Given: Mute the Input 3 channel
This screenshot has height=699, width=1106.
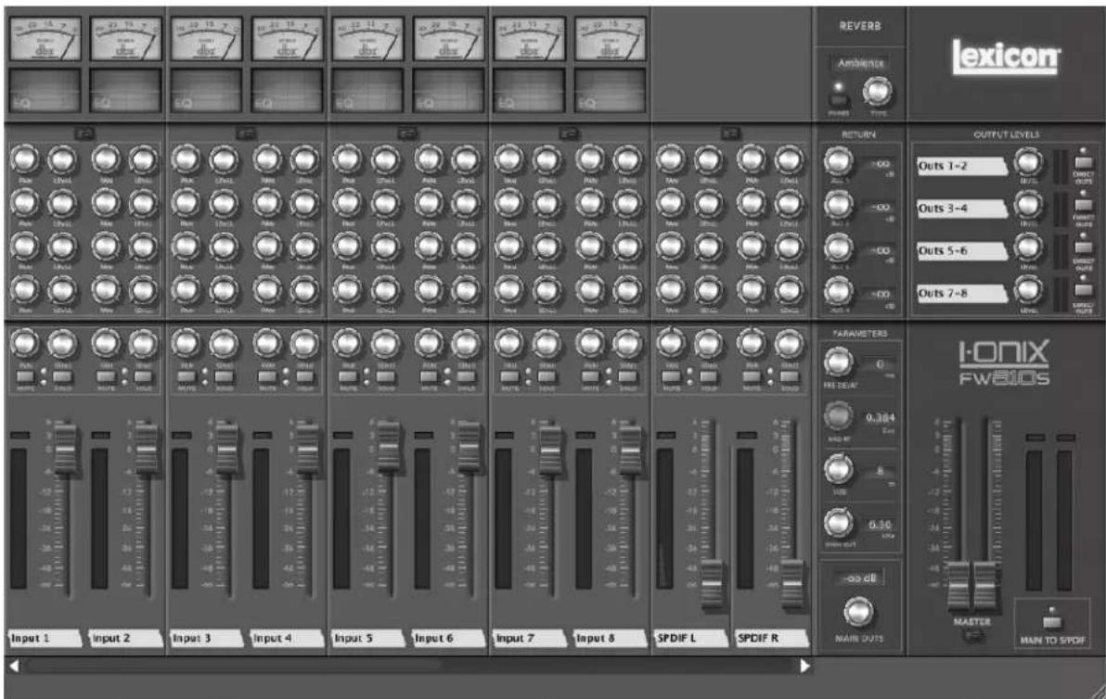Looking at the screenshot, I should 186,377.
